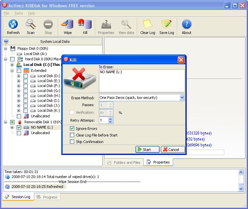Collapse the Hard Disk 0 node
Screen dimensions: 248x209
[6, 59]
